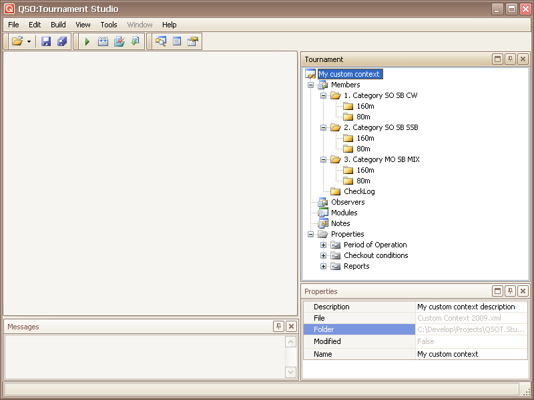
Task: Click the Save All toolbar icon
Action: [62, 41]
